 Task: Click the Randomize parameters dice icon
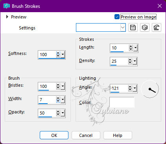pyautogui.click(x=145, y=27)
